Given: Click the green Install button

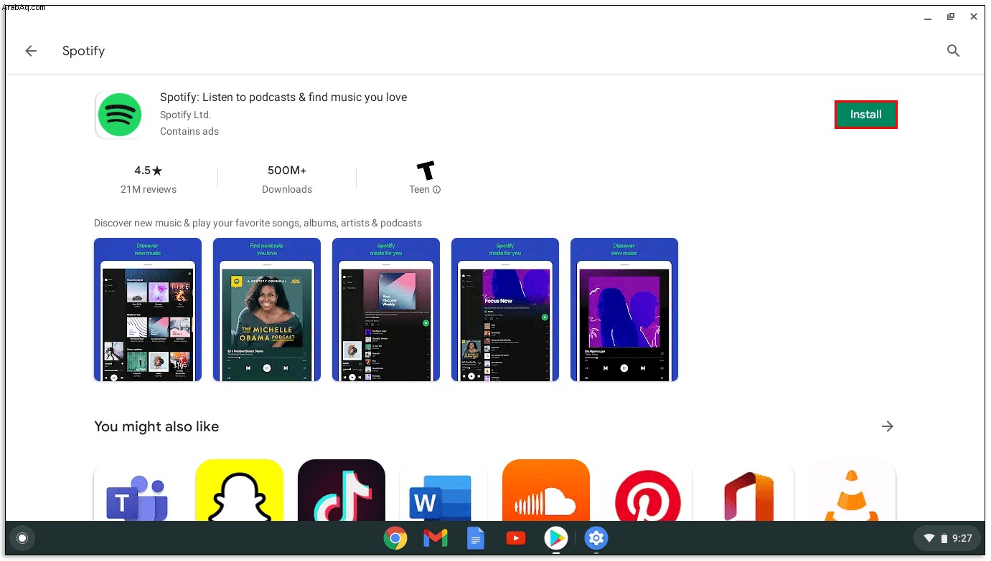Looking at the screenshot, I should coord(865,115).
